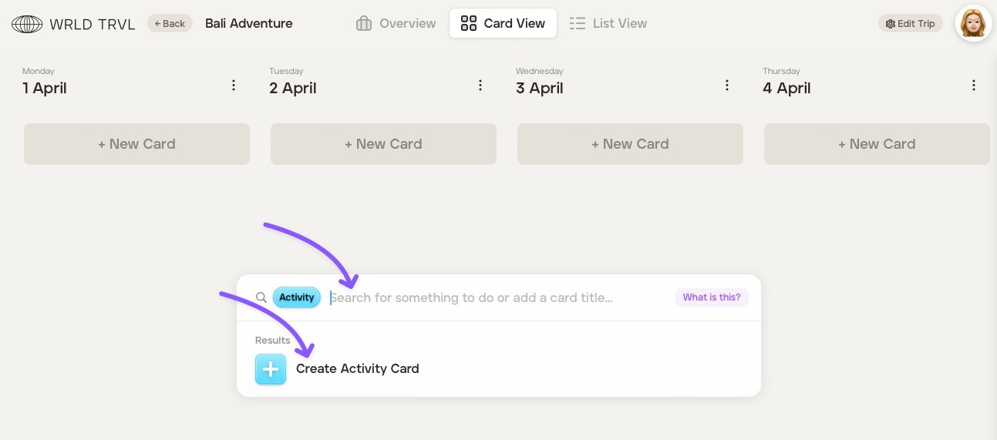Add a New Card to Tuesday 2 April

(383, 144)
